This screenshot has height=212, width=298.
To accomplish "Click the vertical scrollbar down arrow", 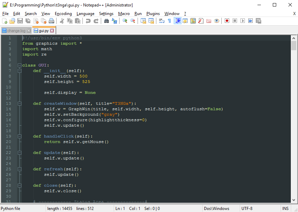I will point(294,200).
